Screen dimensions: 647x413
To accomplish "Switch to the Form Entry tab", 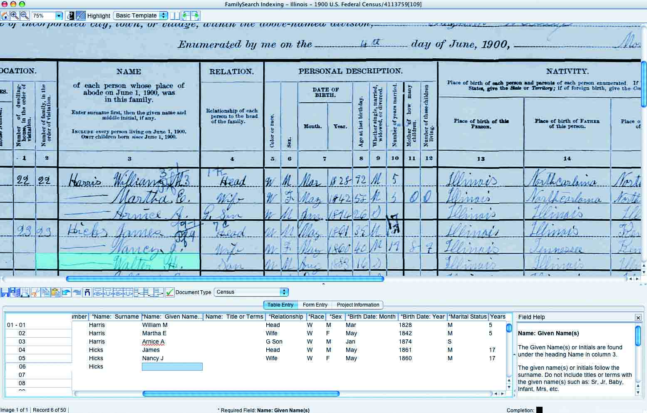I will [x=315, y=305].
